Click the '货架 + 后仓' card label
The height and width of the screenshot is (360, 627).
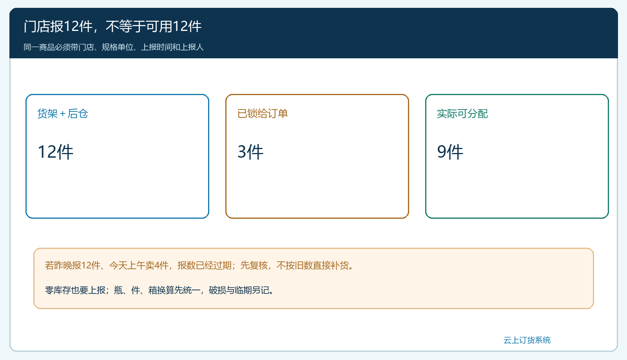coord(63,113)
